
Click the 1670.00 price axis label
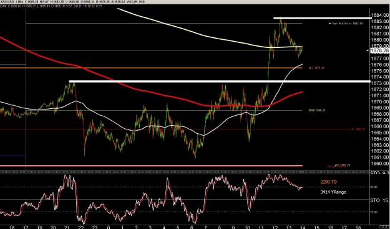(x=380, y=101)
